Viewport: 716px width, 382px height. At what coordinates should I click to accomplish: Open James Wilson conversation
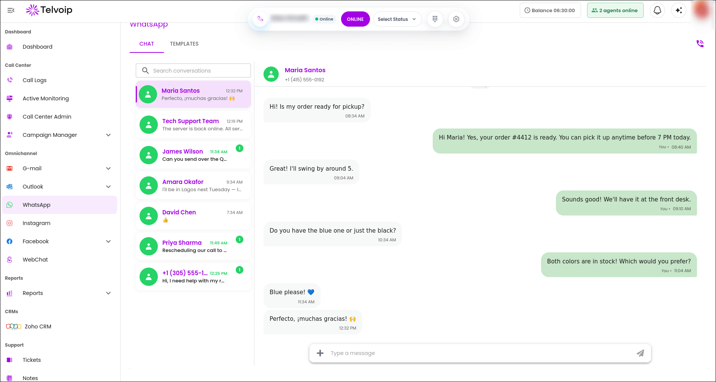pyautogui.click(x=193, y=155)
